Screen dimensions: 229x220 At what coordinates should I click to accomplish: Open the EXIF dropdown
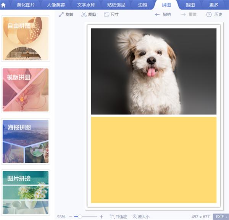(221, 217)
